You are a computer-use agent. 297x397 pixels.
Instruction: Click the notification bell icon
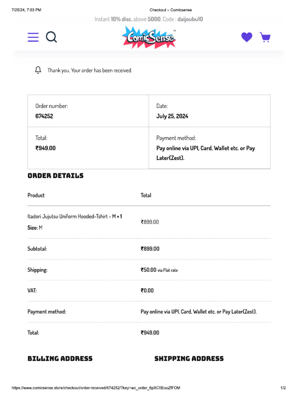click(38, 70)
